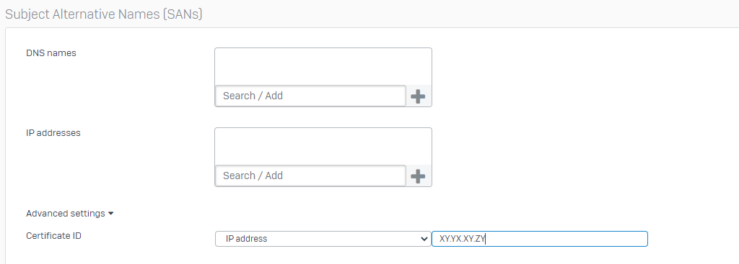Click inside the empty DNS names list box
This screenshot has width=739, height=264.
(x=323, y=66)
